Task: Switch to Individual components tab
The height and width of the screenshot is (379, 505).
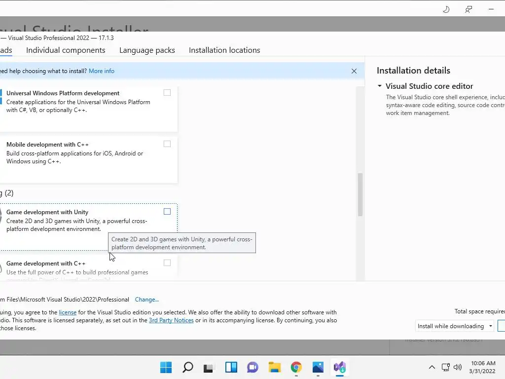Action: (66, 50)
